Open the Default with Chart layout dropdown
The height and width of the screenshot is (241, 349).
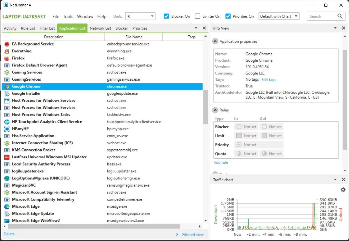point(279,16)
